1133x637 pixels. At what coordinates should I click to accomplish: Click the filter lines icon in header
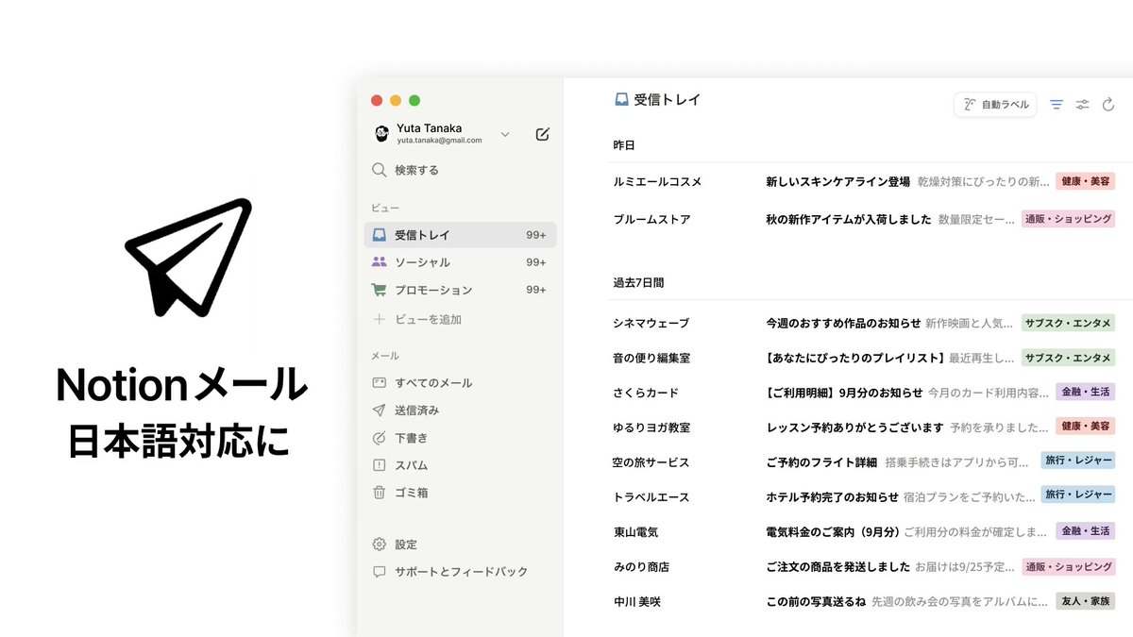click(x=1057, y=105)
